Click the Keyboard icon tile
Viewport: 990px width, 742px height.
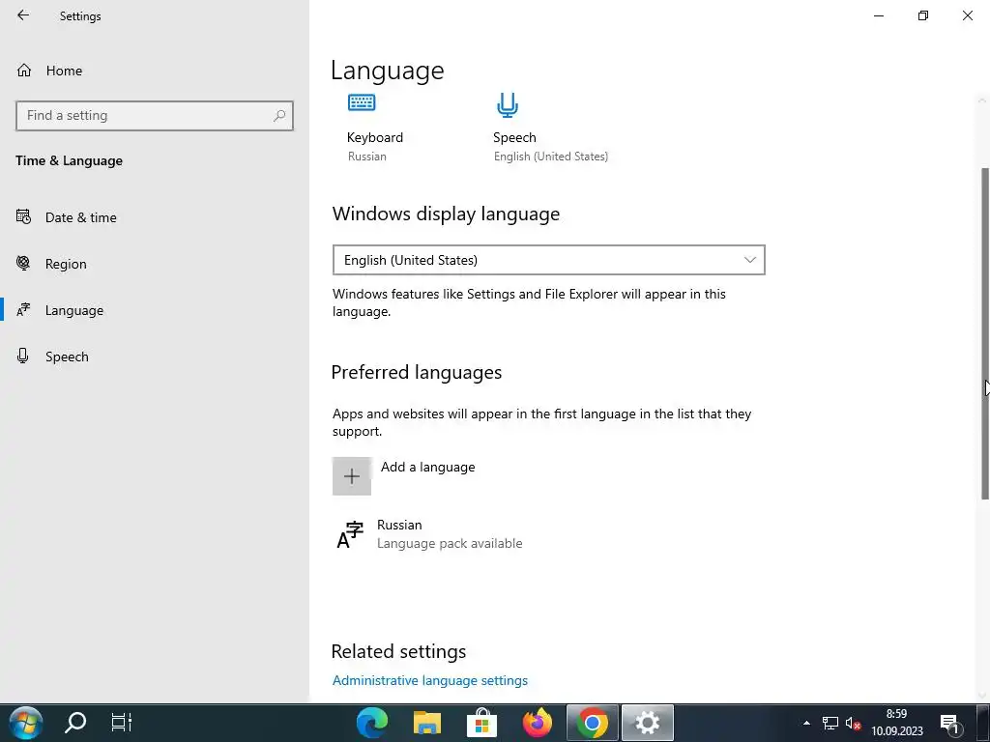click(x=362, y=102)
